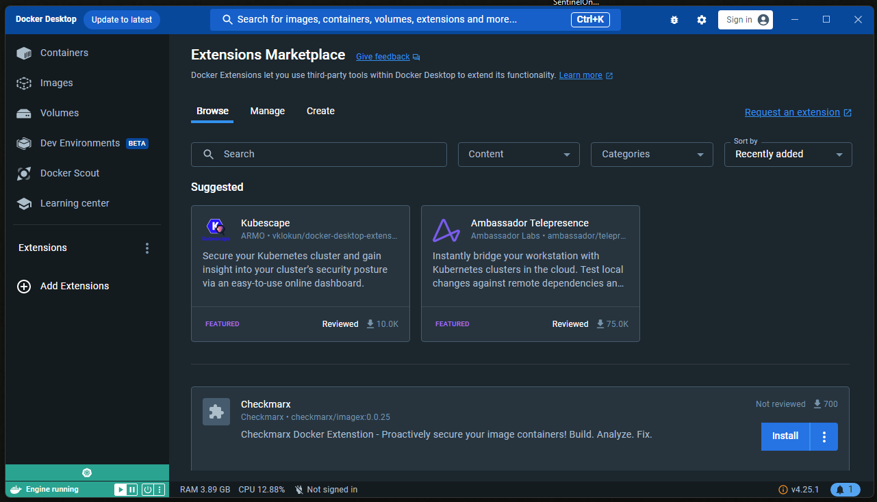Click the Extensions three-dot menu icon
The image size is (877, 502).
point(147,248)
